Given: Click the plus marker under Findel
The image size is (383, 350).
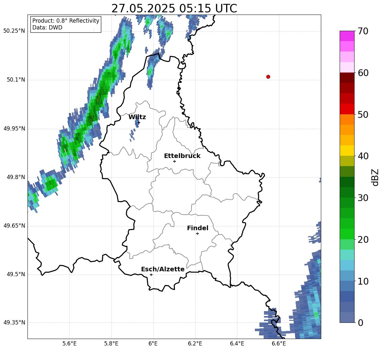Looking at the screenshot, I should tap(197, 234).
